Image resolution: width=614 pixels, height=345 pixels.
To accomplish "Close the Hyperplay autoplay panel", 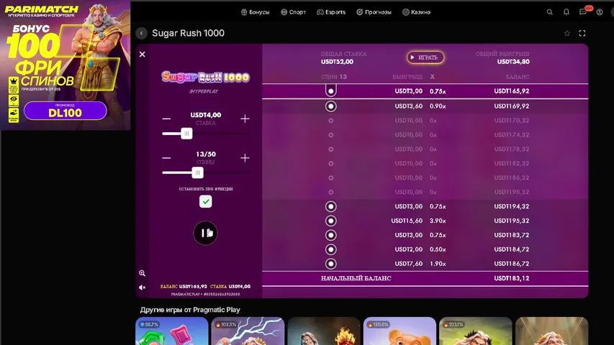I will click(142, 55).
